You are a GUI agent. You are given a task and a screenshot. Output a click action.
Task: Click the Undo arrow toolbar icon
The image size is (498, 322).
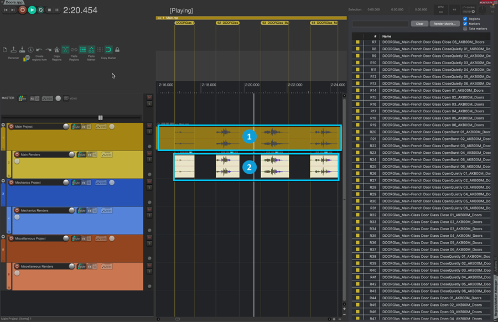coord(39,50)
